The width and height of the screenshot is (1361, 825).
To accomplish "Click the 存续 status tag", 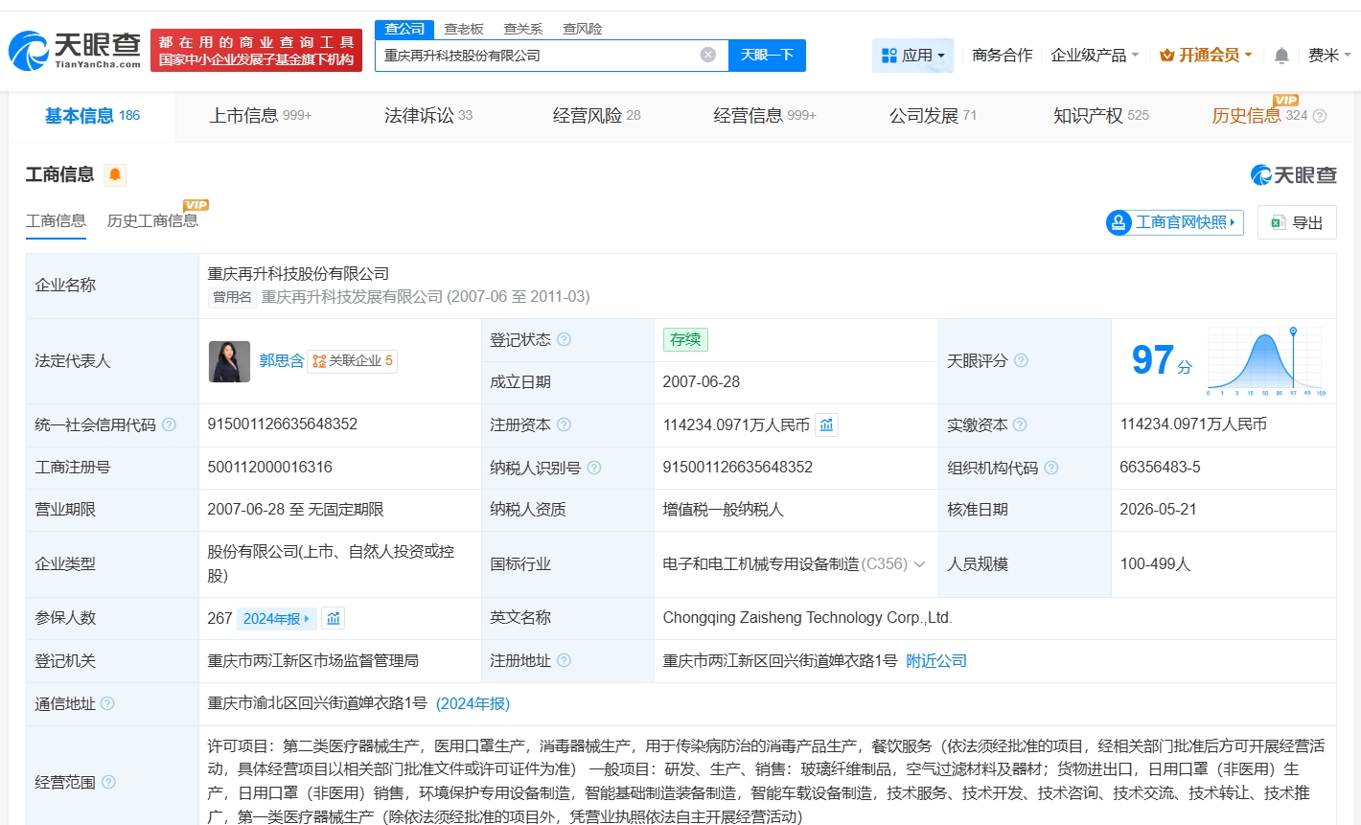I will tap(685, 339).
